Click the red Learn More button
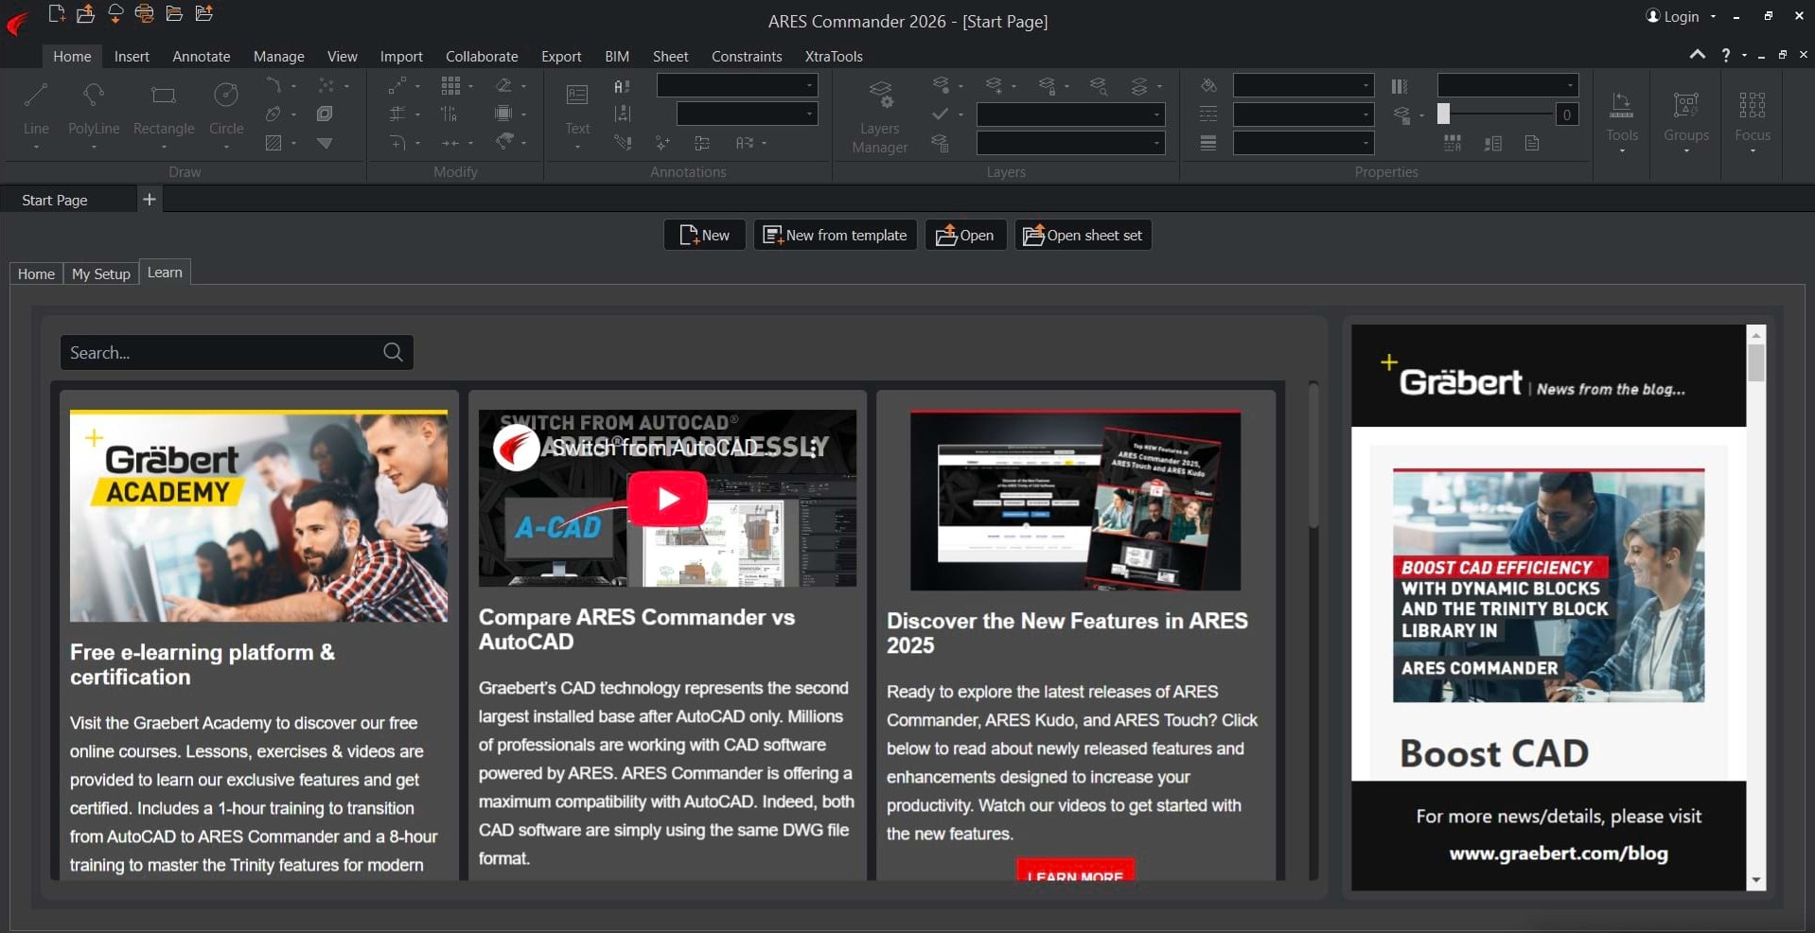The image size is (1815, 933). pyautogui.click(x=1076, y=871)
